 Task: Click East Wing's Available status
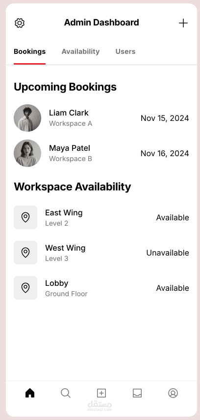tap(173, 217)
